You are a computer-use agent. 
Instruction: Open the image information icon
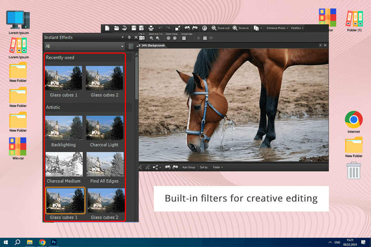204,28
